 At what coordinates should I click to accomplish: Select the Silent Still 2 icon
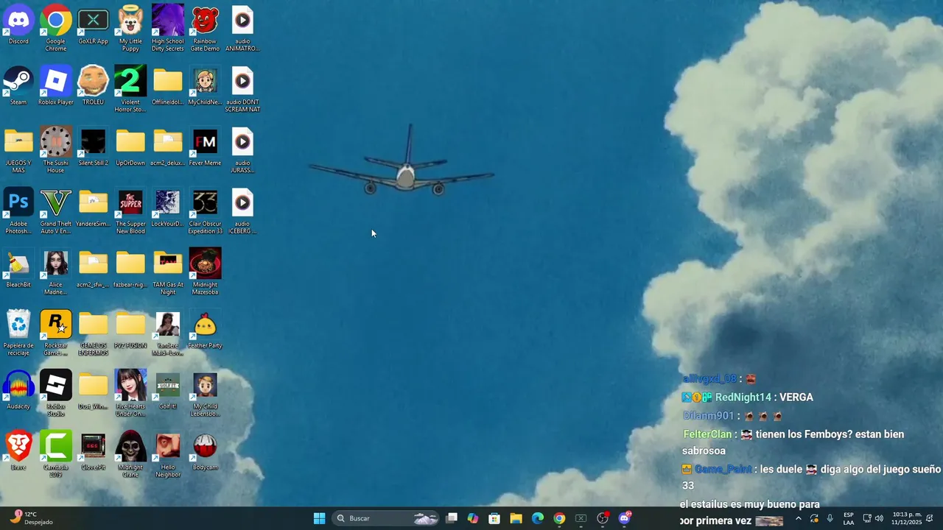pos(93,147)
